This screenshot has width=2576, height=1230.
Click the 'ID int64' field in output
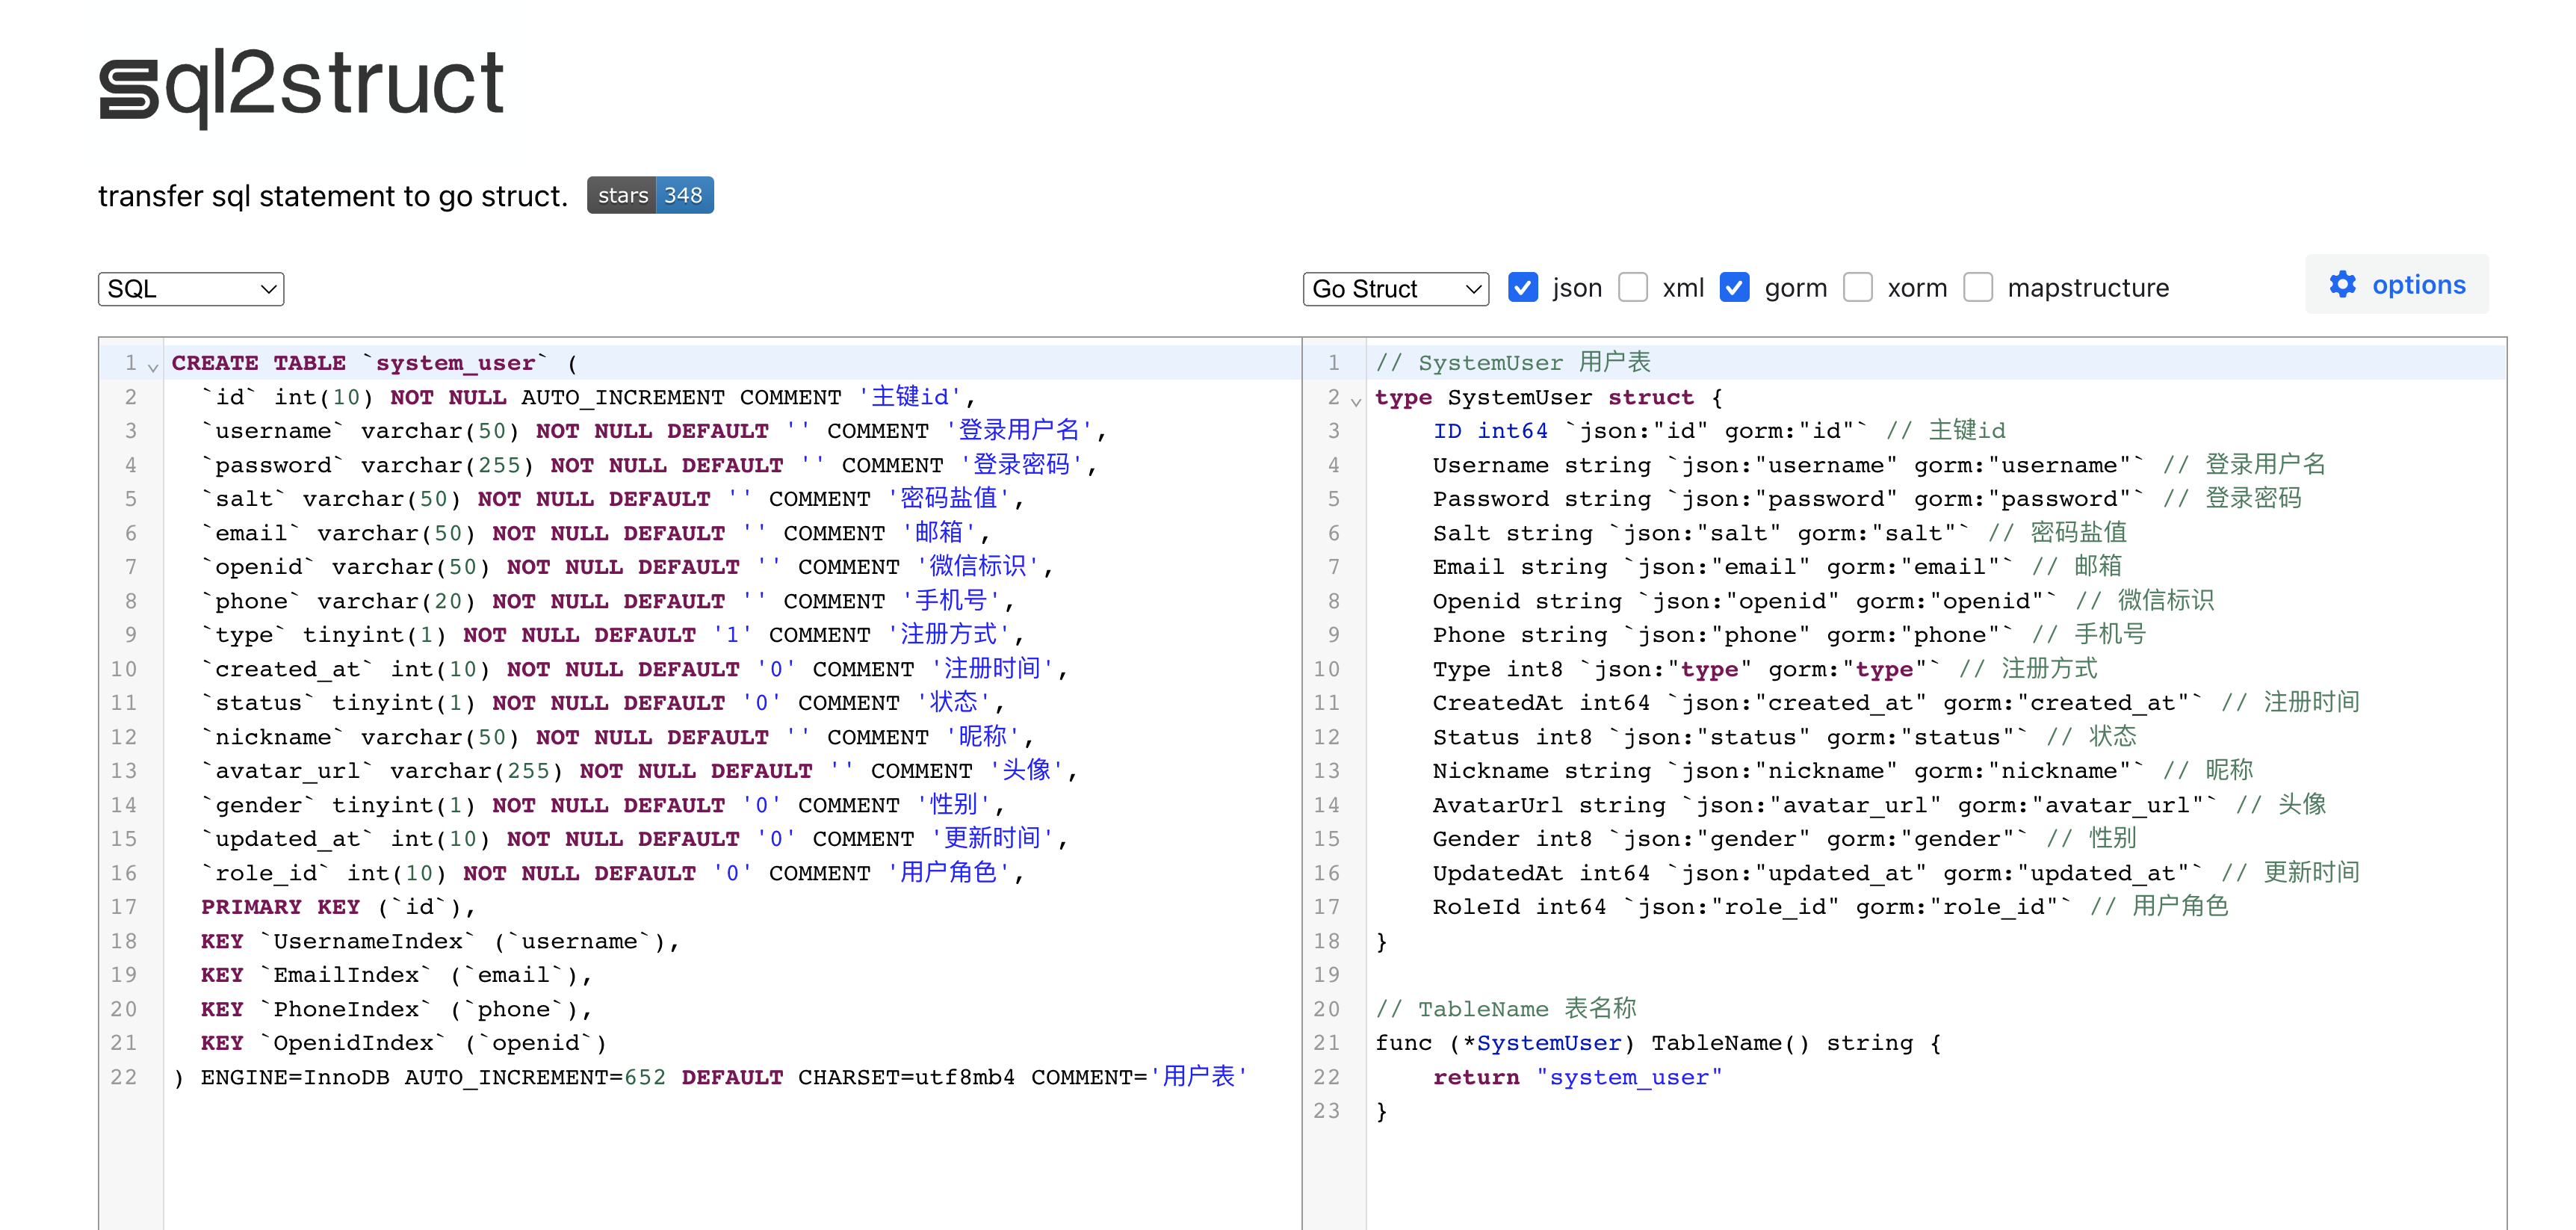pyautogui.click(x=1490, y=431)
